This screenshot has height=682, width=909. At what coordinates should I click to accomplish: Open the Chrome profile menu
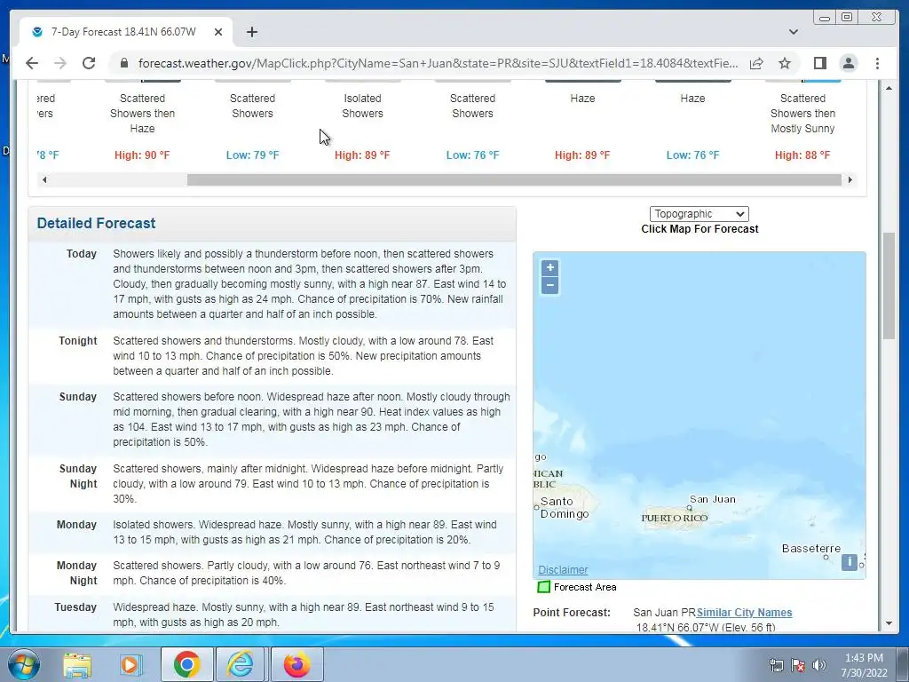848,63
